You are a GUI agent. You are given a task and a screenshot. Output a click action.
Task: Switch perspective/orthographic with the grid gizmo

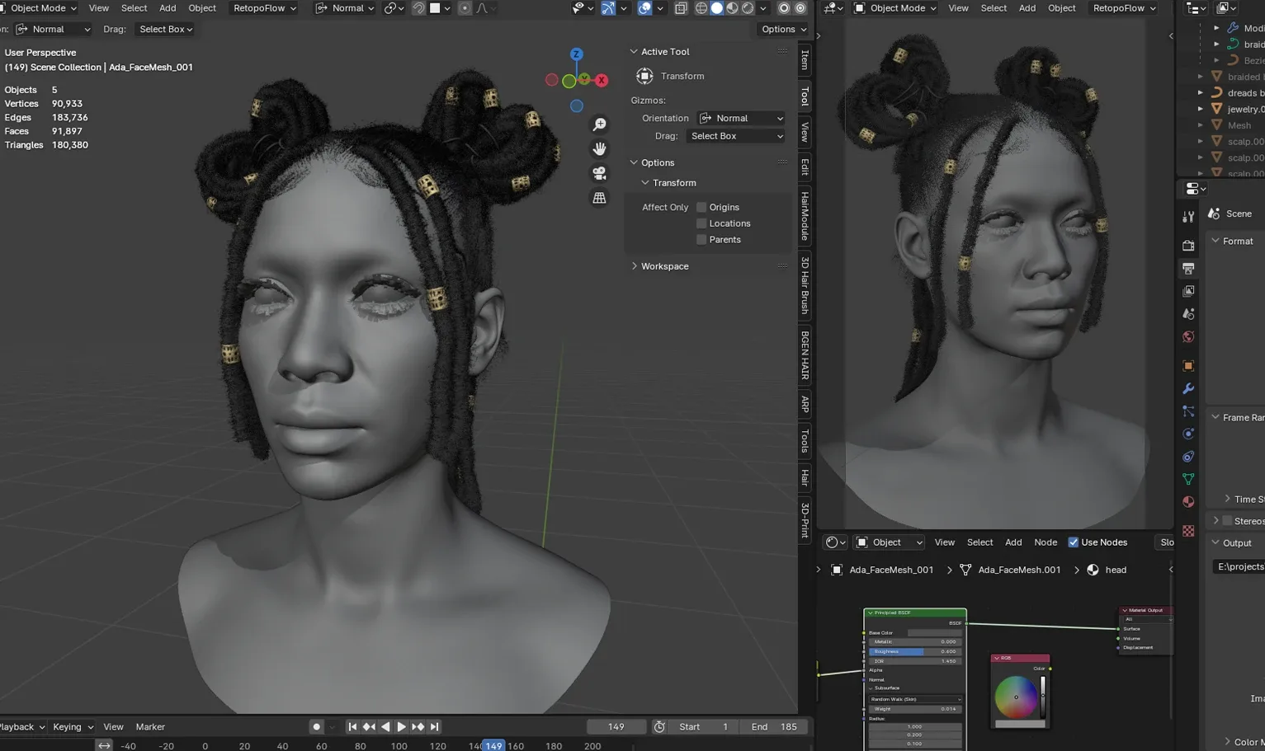599,199
